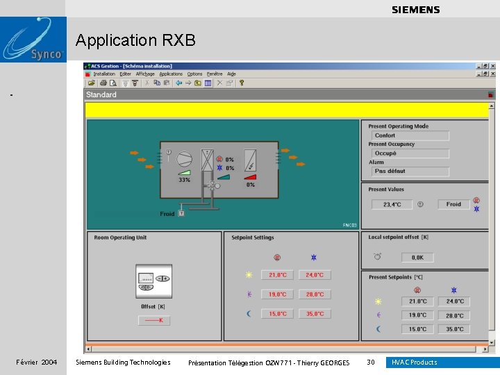Click the comfort cooling setpoint 24,0°C
The image size is (500, 375).
[x=315, y=275]
